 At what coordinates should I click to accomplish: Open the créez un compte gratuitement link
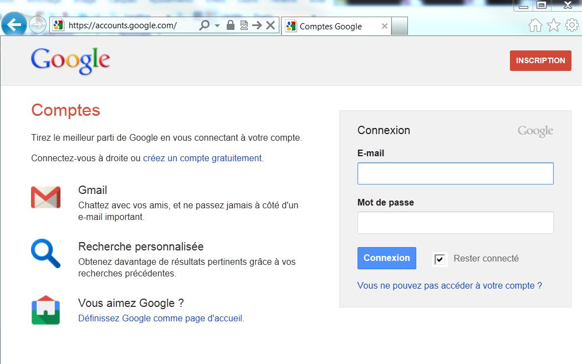point(202,158)
